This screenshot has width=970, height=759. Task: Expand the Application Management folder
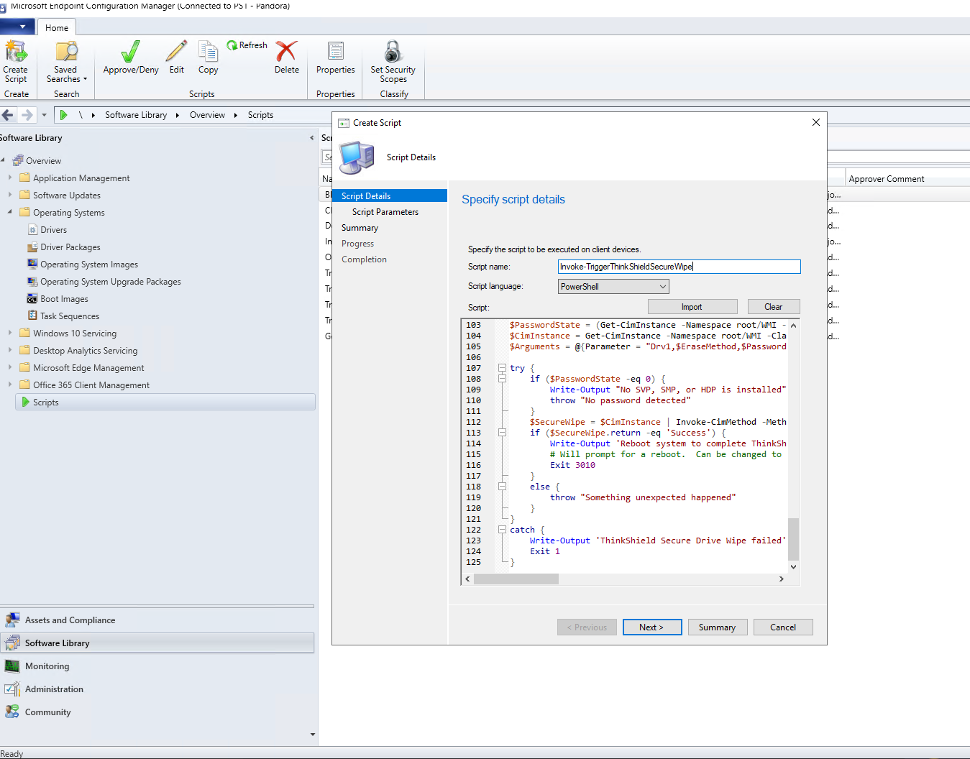10,178
